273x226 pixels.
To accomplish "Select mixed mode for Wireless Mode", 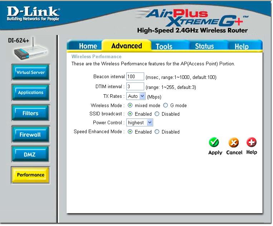I will (x=130, y=105).
